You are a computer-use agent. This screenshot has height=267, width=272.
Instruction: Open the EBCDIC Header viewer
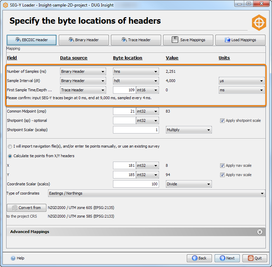click(32, 40)
